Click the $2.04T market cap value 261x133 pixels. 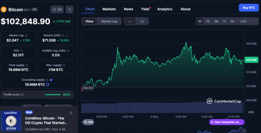13,40
